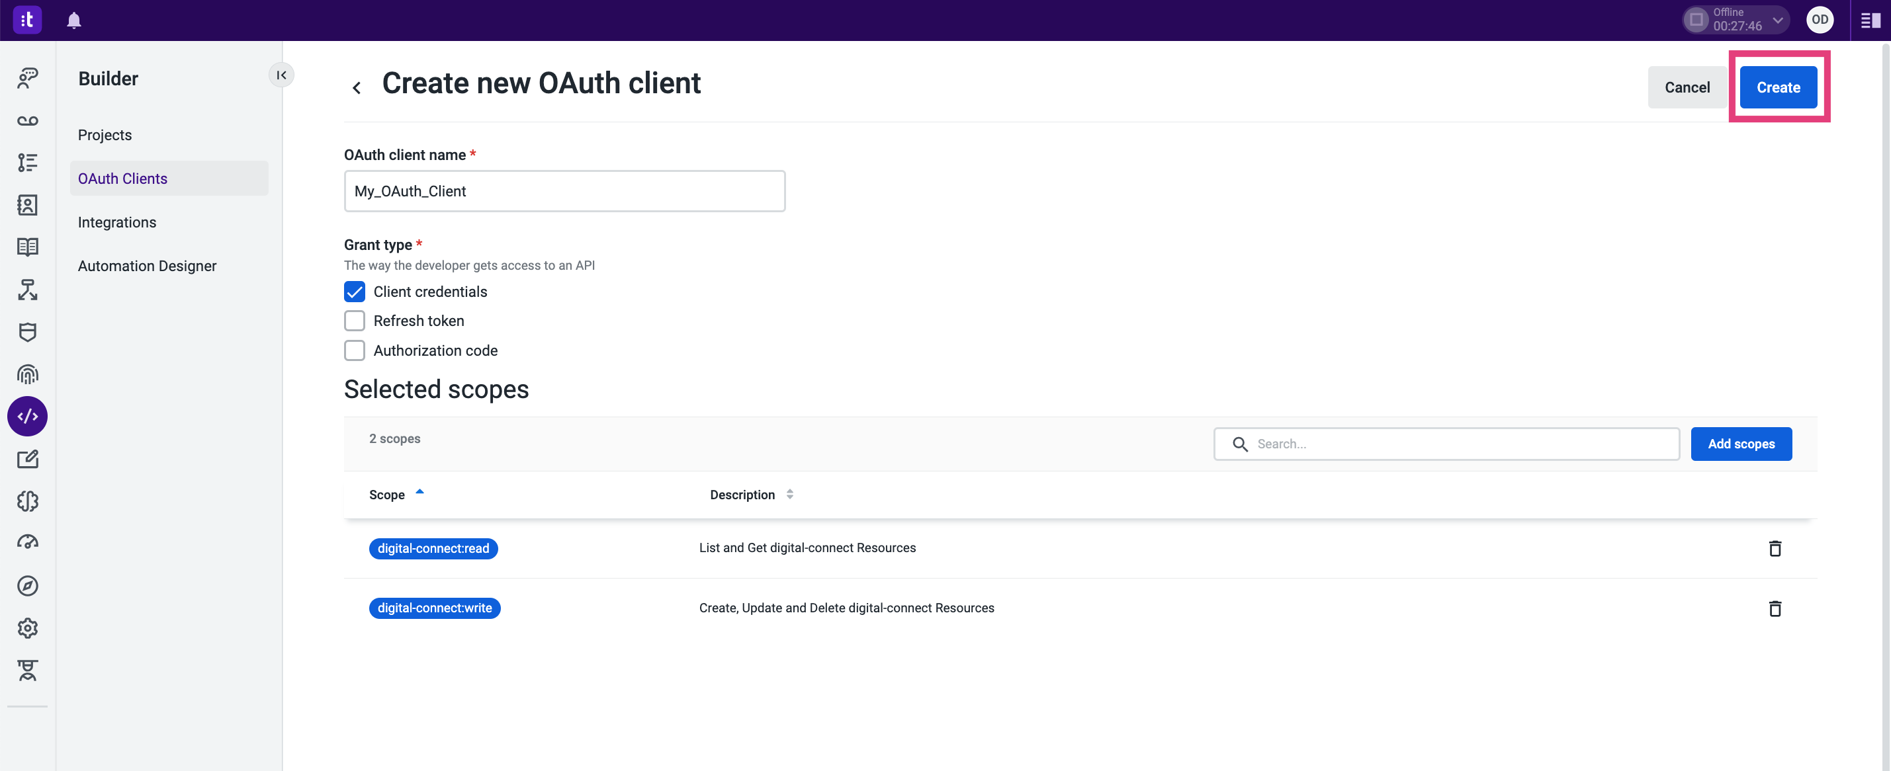This screenshot has width=1891, height=771.
Task: Open the Automation Designer section
Action: pos(147,266)
